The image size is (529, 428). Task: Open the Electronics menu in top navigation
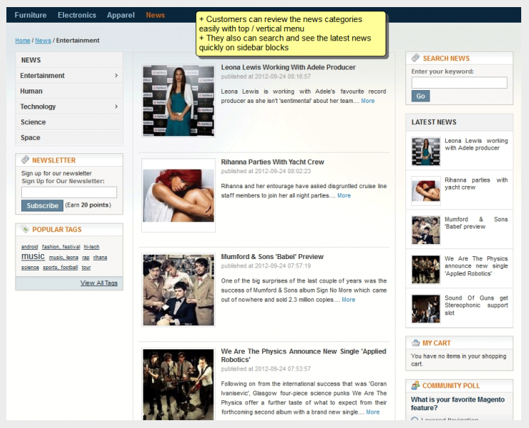coord(77,15)
